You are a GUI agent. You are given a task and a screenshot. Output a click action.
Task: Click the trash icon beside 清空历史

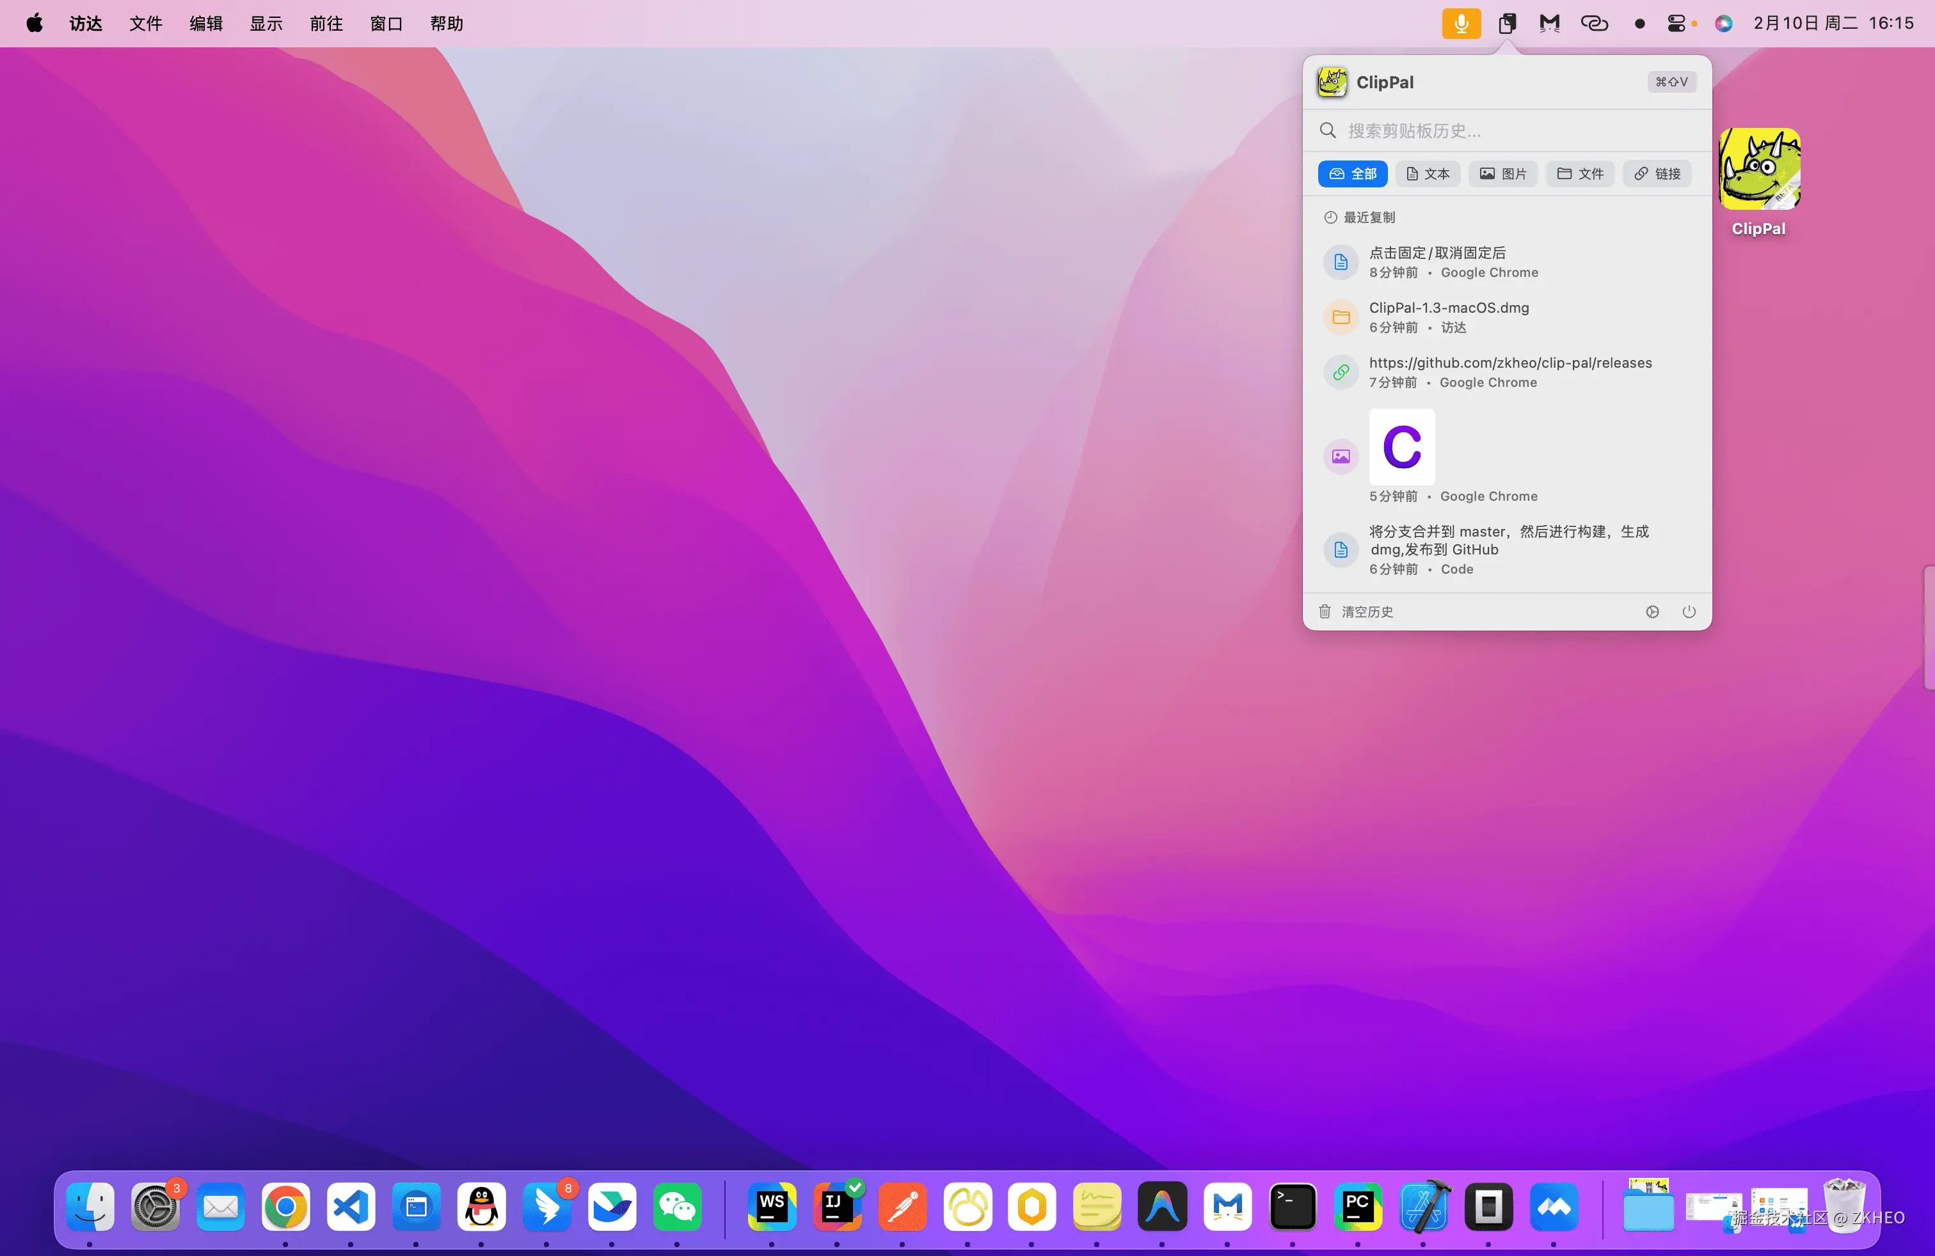coord(1325,612)
